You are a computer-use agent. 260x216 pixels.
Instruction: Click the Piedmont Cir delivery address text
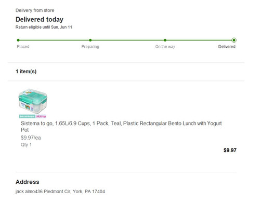[60, 192]
